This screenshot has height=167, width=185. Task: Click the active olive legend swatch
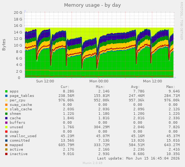pyautogui.click(x=6, y=149)
